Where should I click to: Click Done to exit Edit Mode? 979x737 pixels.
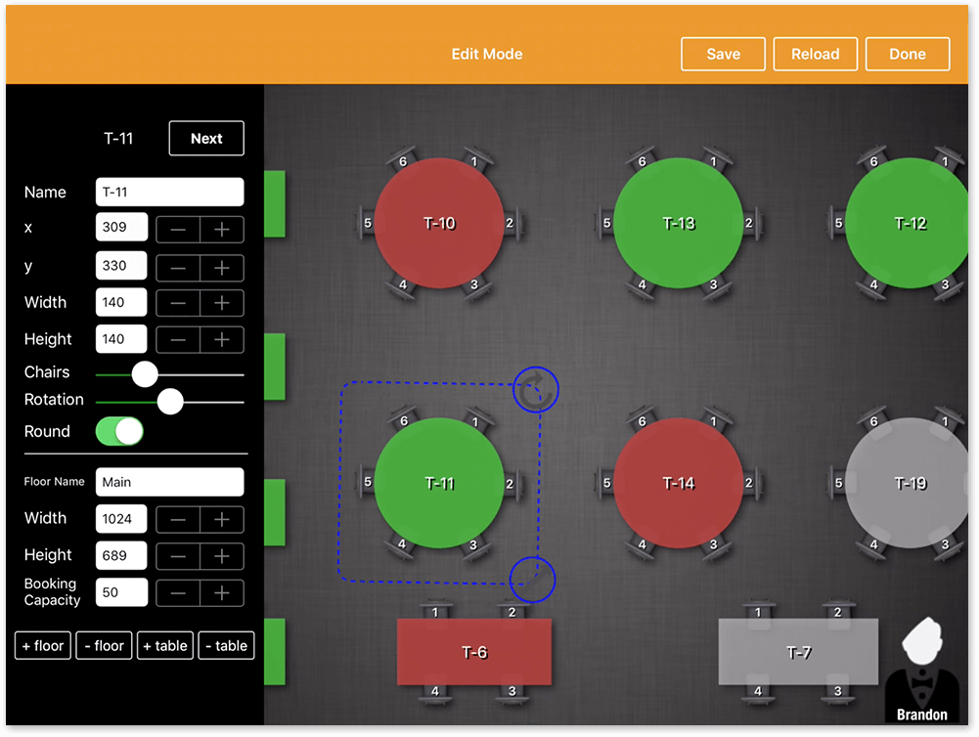click(908, 55)
